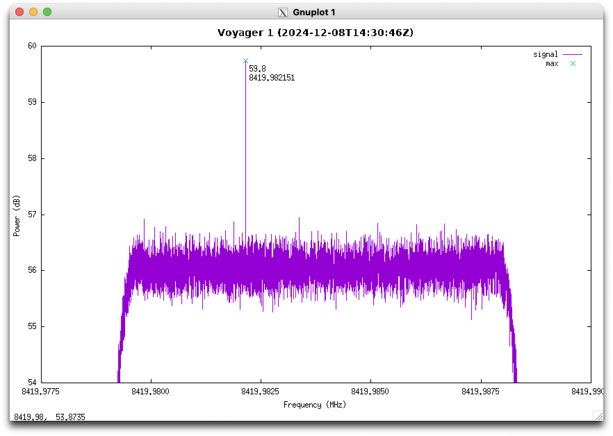The image size is (613, 436).
Task: Click the max marker cross at the peak
Action: (x=246, y=61)
